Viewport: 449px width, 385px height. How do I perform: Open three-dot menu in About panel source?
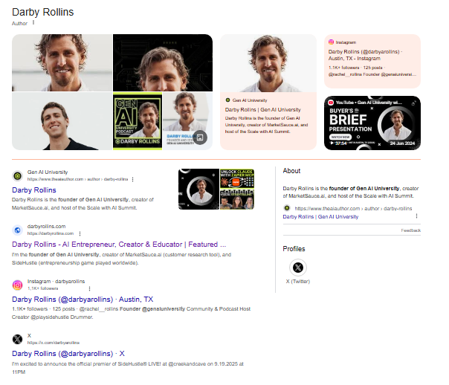click(x=416, y=216)
